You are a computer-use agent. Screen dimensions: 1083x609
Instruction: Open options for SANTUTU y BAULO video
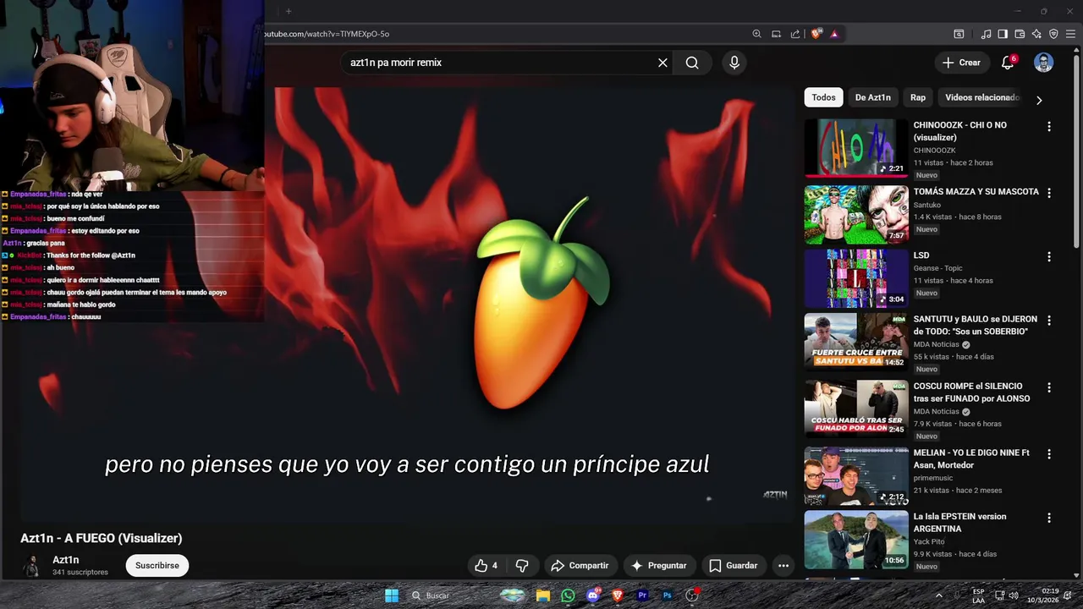click(1049, 321)
